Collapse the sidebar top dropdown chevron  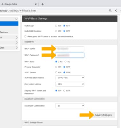(16, 19)
